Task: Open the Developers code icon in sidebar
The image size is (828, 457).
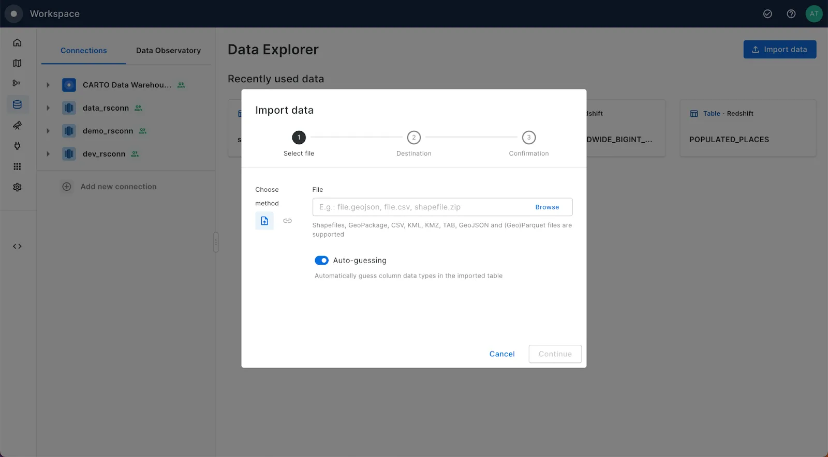Action: (17, 247)
